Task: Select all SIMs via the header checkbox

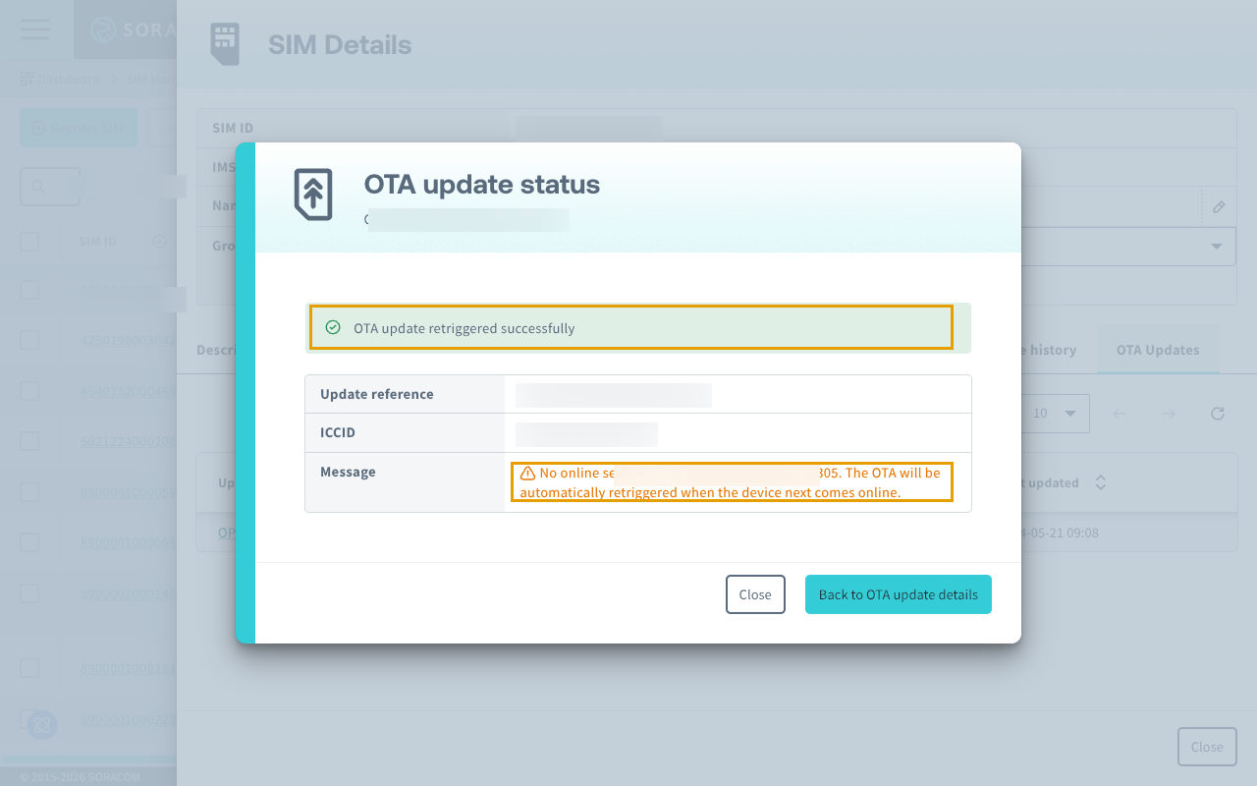Action: pos(28,241)
